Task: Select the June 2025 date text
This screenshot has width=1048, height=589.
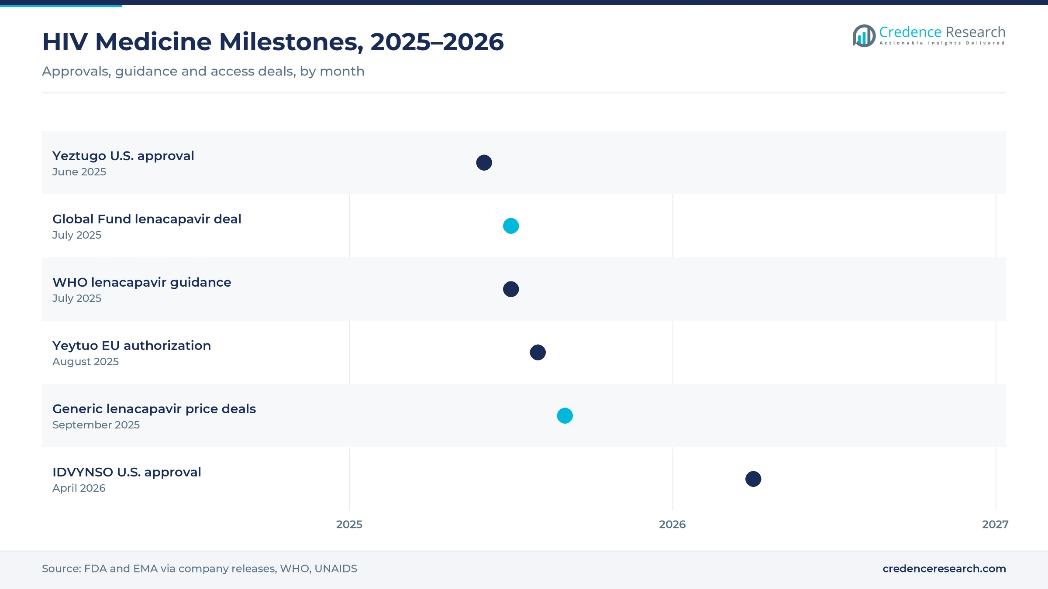Action: tap(79, 172)
